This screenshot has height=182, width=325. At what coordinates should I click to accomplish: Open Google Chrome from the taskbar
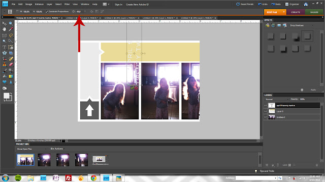coord(93,178)
